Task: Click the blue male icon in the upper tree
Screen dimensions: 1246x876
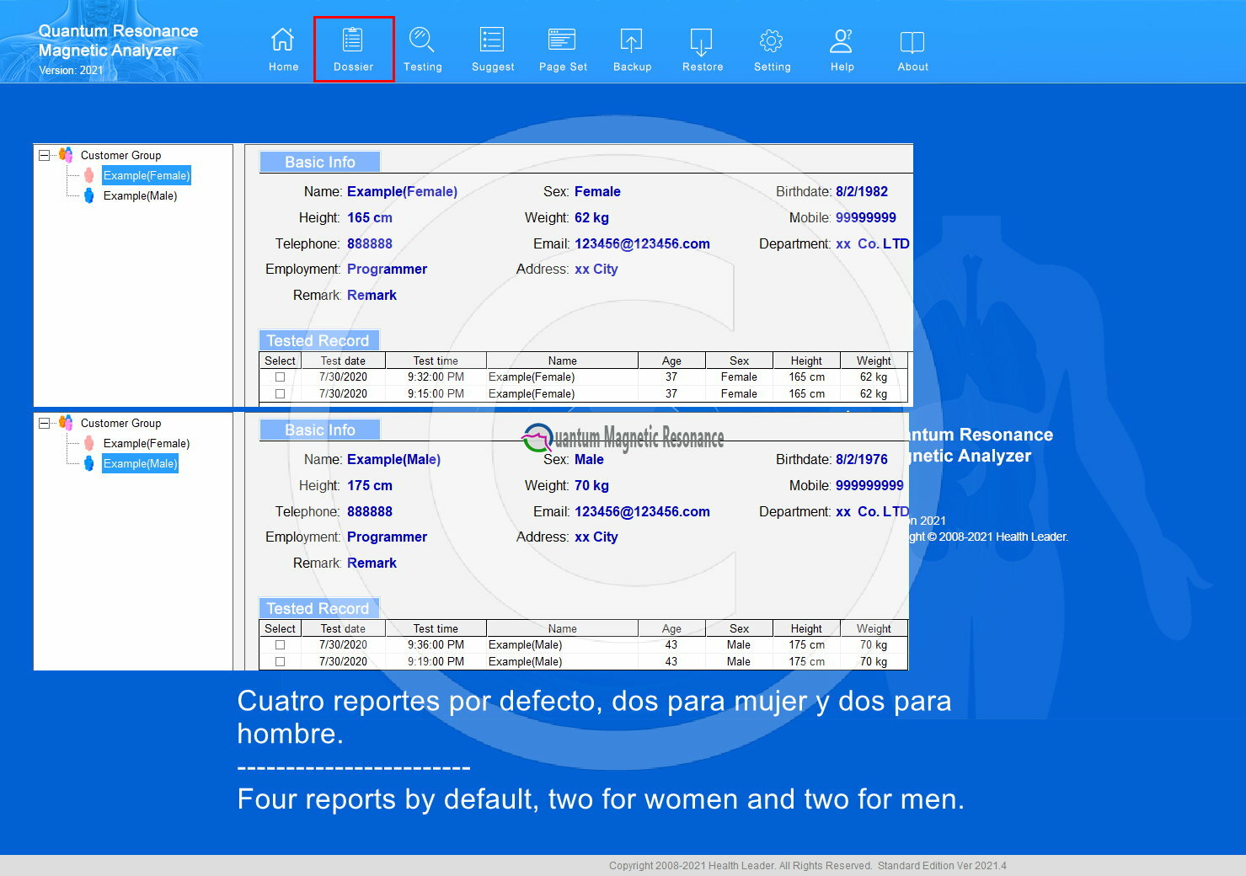Action: pyautogui.click(x=88, y=195)
